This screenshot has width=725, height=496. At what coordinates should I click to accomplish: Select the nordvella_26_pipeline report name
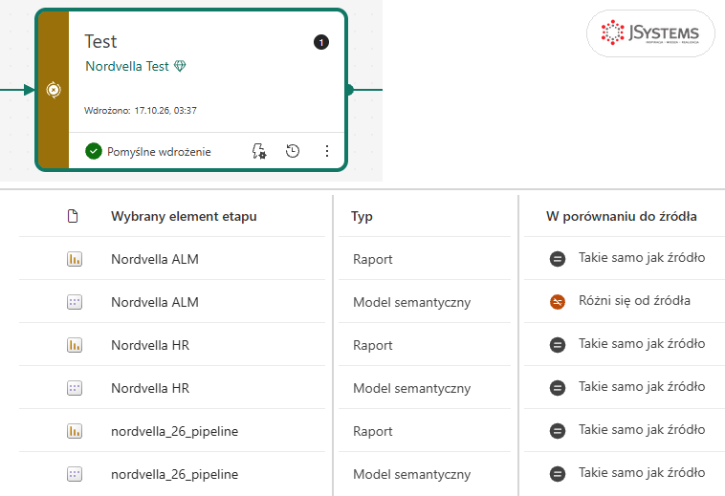(x=175, y=431)
